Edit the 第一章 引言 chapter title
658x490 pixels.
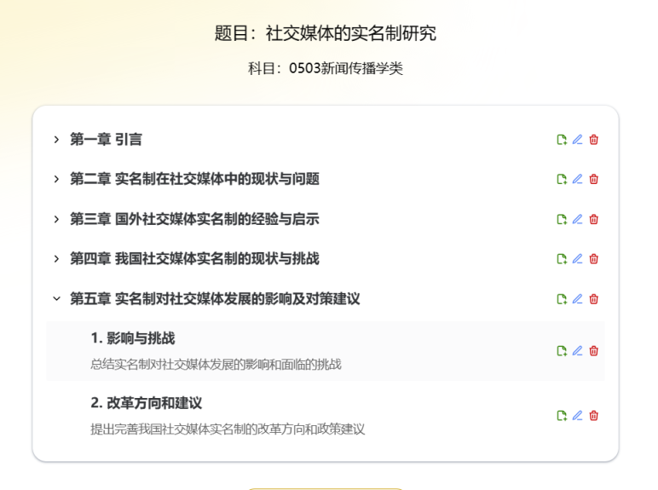578,140
